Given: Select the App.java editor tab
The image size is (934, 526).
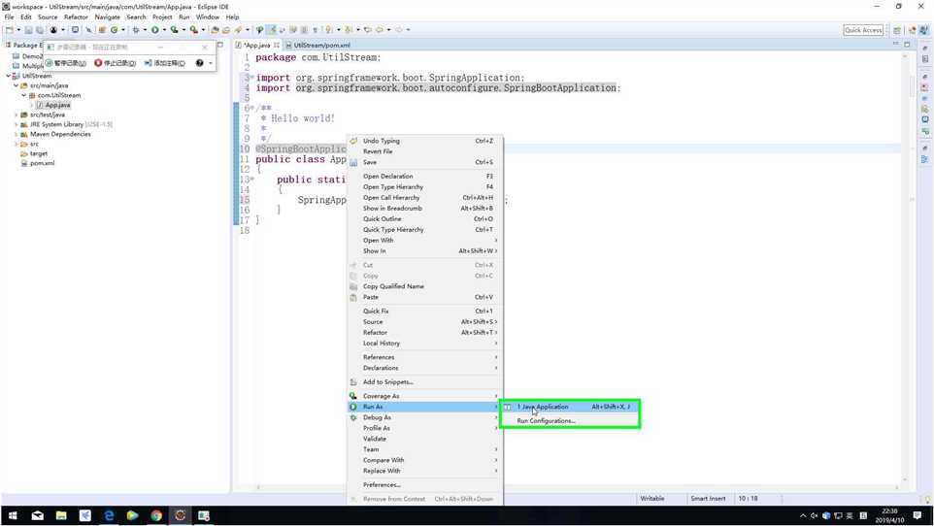Looking at the screenshot, I should point(257,46).
